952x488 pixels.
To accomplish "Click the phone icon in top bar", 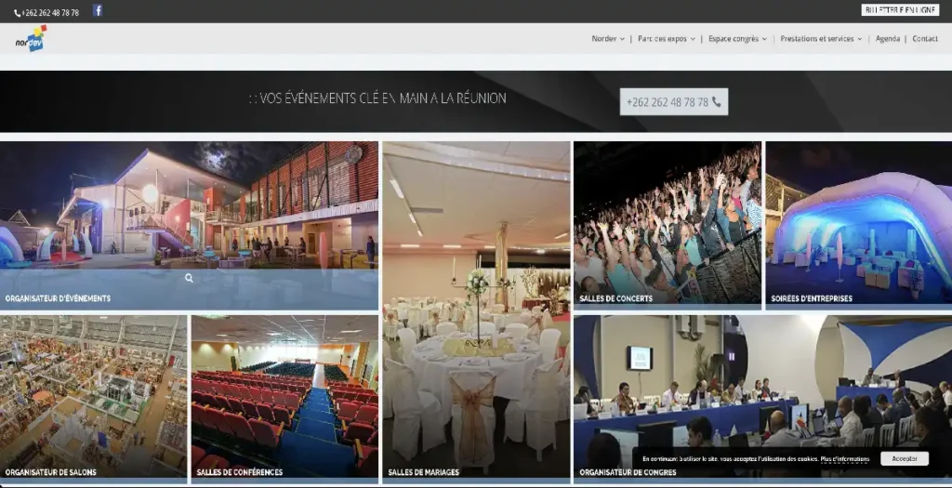I will point(18,13).
